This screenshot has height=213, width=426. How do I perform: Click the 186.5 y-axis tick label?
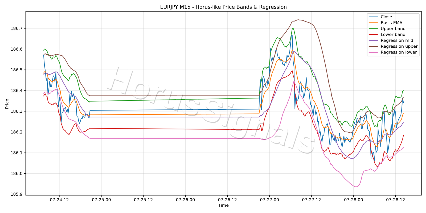tap(17, 70)
